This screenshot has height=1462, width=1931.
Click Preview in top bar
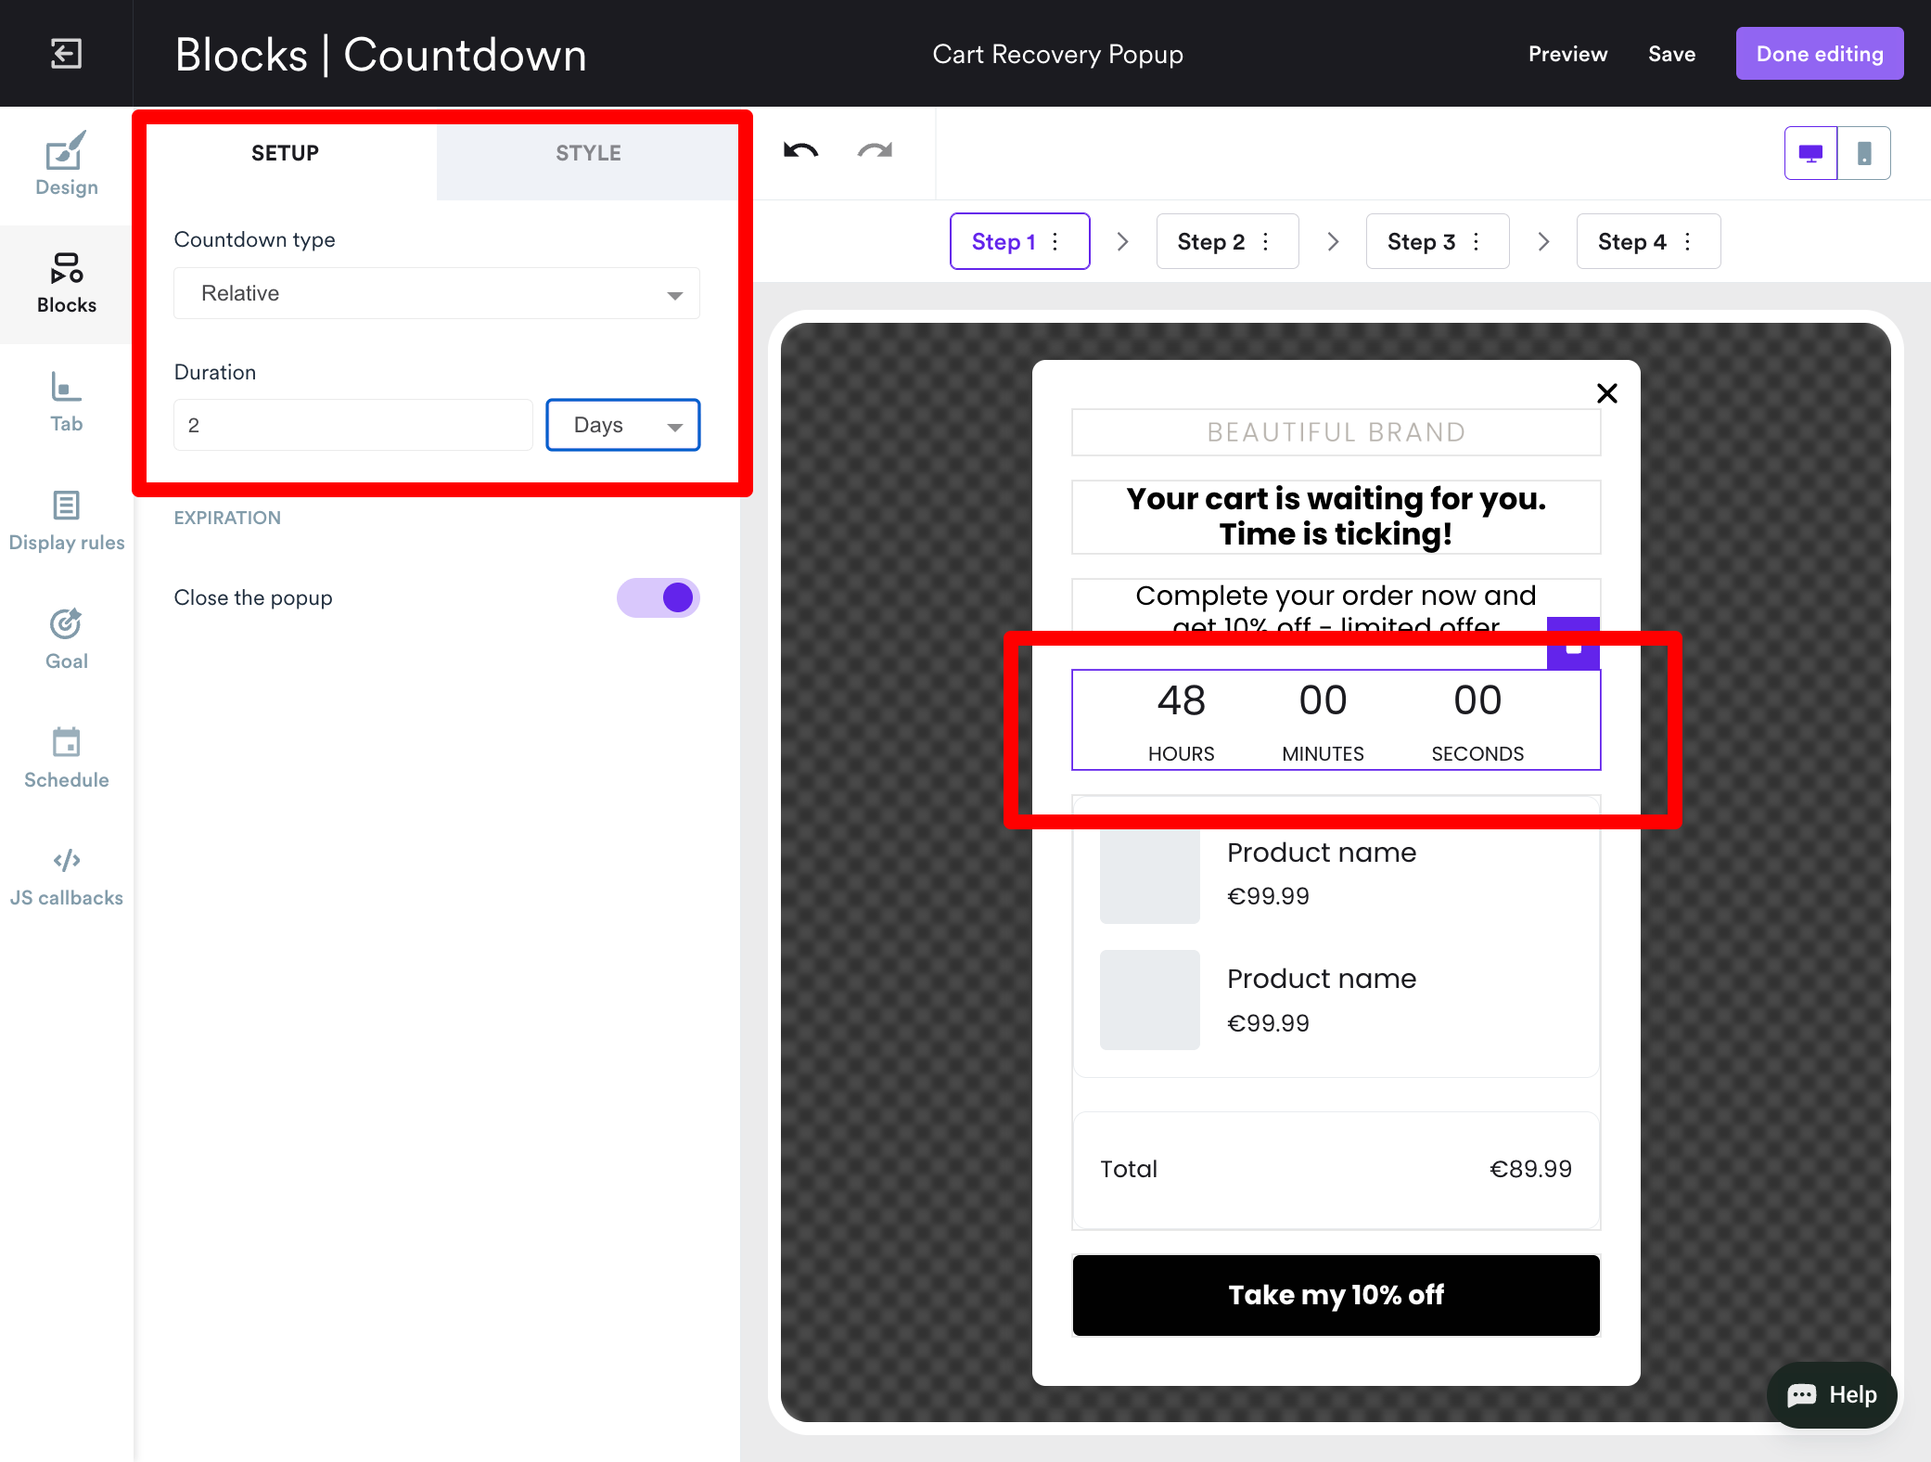click(1567, 54)
